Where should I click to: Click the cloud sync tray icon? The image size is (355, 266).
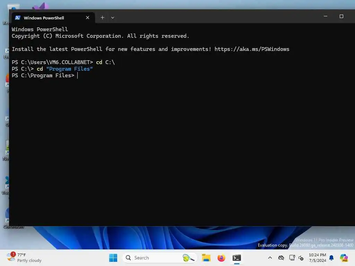click(281, 258)
